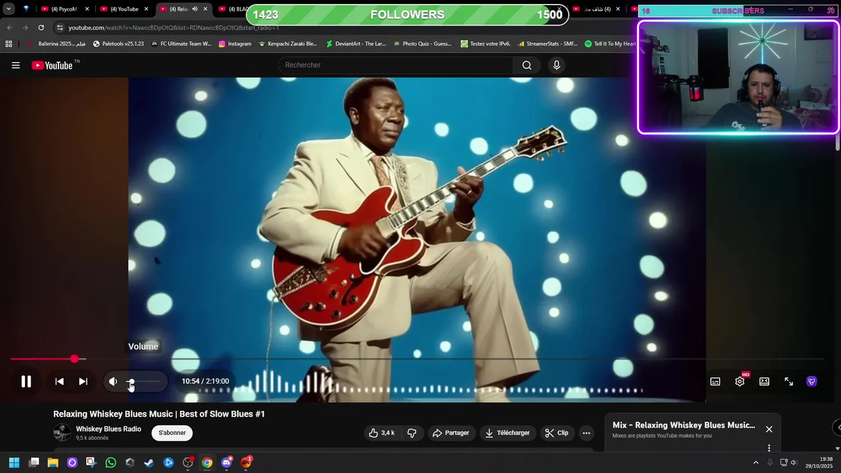Open the EA app from the taskbar
The image size is (841, 473).
click(246, 462)
